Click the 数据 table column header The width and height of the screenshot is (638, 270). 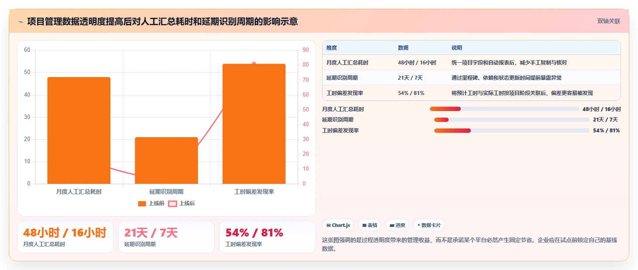(x=403, y=48)
